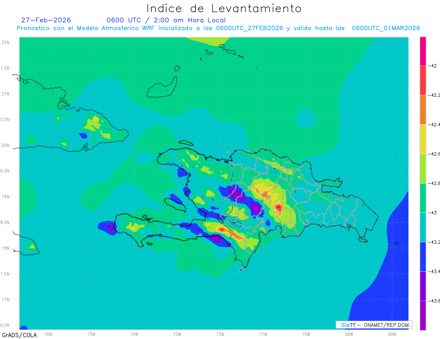Viewport: 440px width, 339px height.
Task: Click the latitude label "19N"
Action: click(x=5, y=197)
